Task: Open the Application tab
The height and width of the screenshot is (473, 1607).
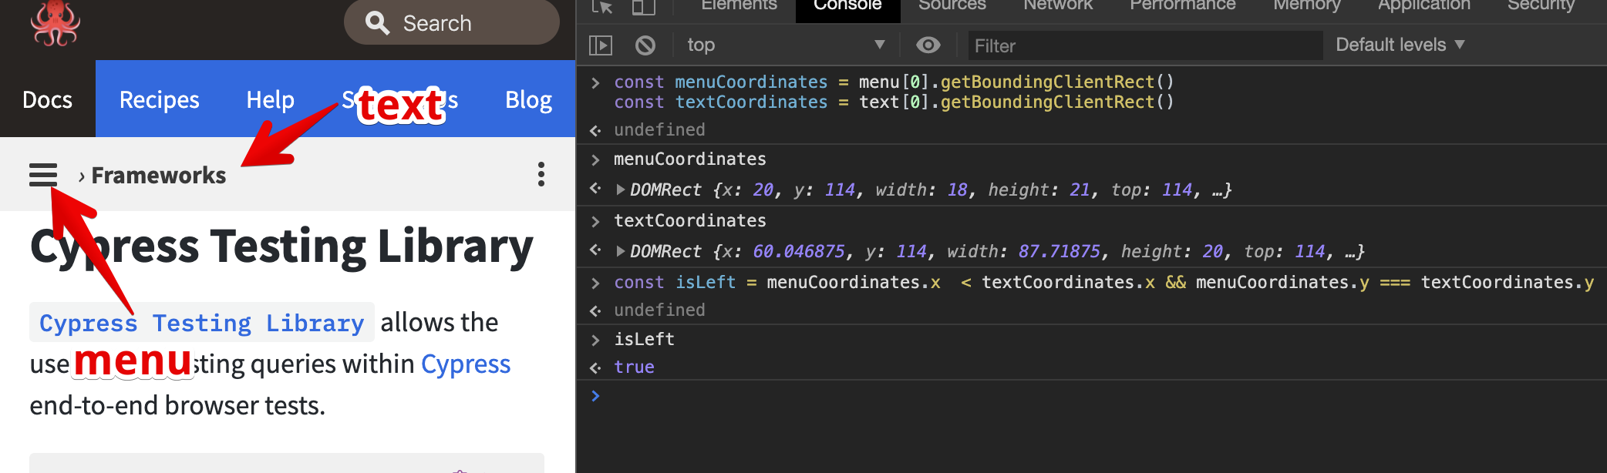Action: pos(1424,5)
